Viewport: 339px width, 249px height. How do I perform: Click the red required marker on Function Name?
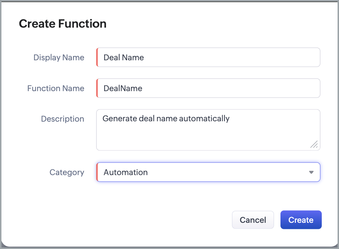tap(97, 88)
